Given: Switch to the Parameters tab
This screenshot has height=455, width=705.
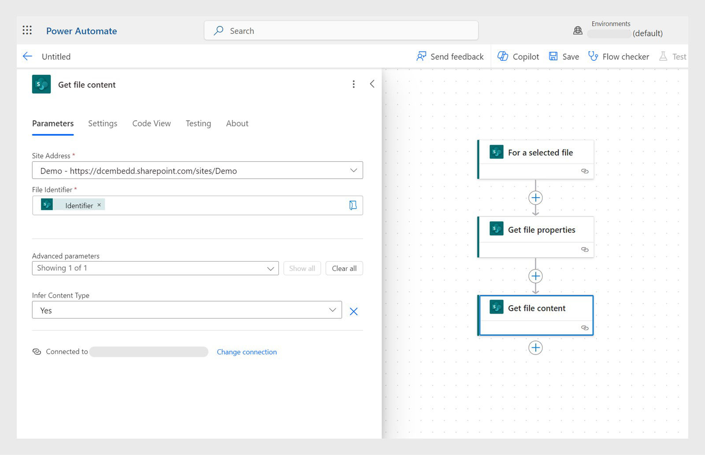Looking at the screenshot, I should coord(53,124).
